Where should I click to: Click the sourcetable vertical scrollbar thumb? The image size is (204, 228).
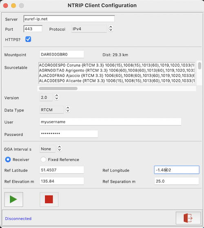point(200,66)
